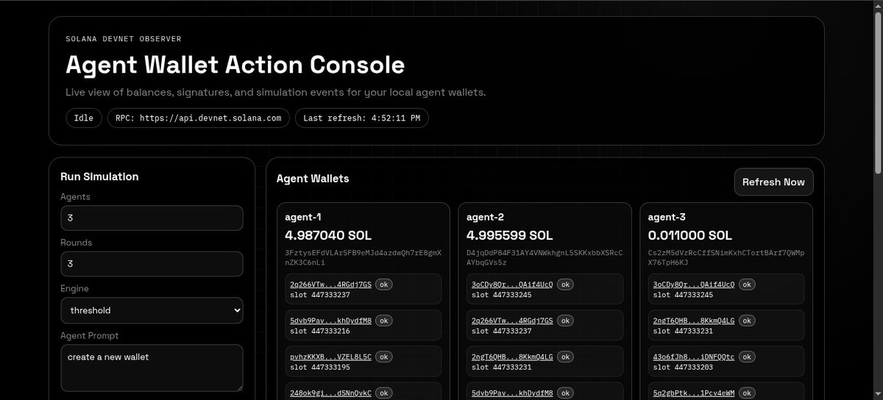883x400 pixels.
Task: Click agent-3 wallet address starting Cs2zM5dVzRcCff
Action: 726,257
